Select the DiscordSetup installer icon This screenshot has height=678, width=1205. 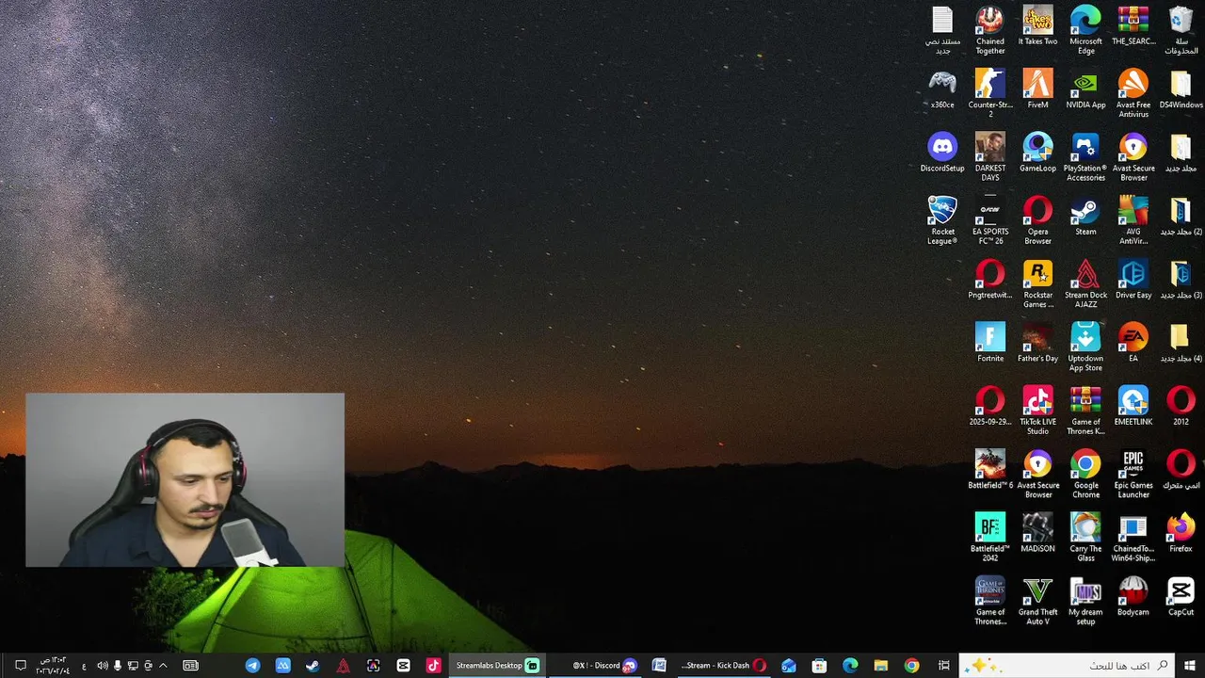pyautogui.click(x=942, y=153)
